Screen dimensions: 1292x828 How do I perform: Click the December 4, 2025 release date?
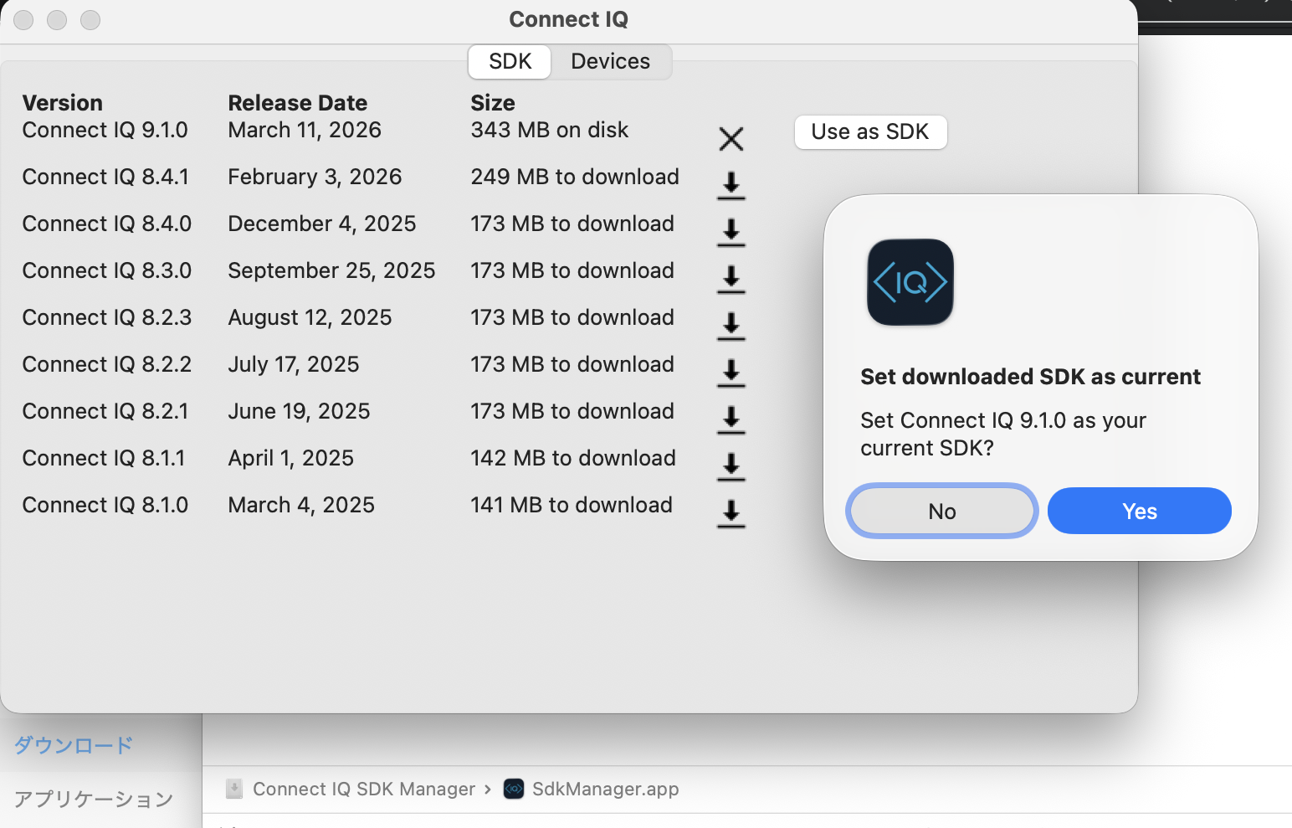coord(322,224)
